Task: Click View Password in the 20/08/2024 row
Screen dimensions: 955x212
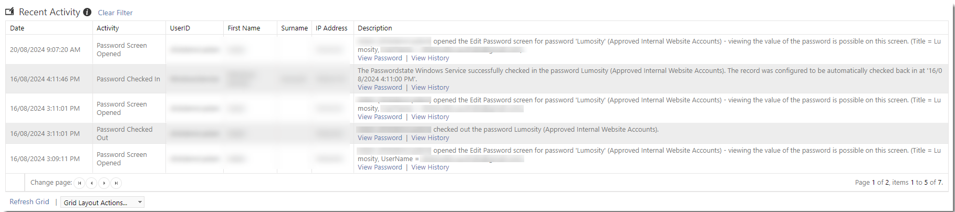Action: (x=380, y=58)
